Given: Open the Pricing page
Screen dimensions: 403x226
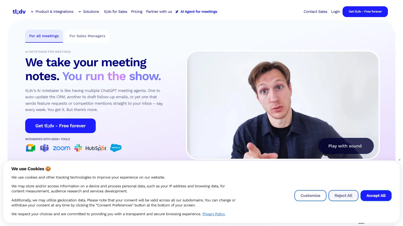Looking at the screenshot, I should point(137,12).
